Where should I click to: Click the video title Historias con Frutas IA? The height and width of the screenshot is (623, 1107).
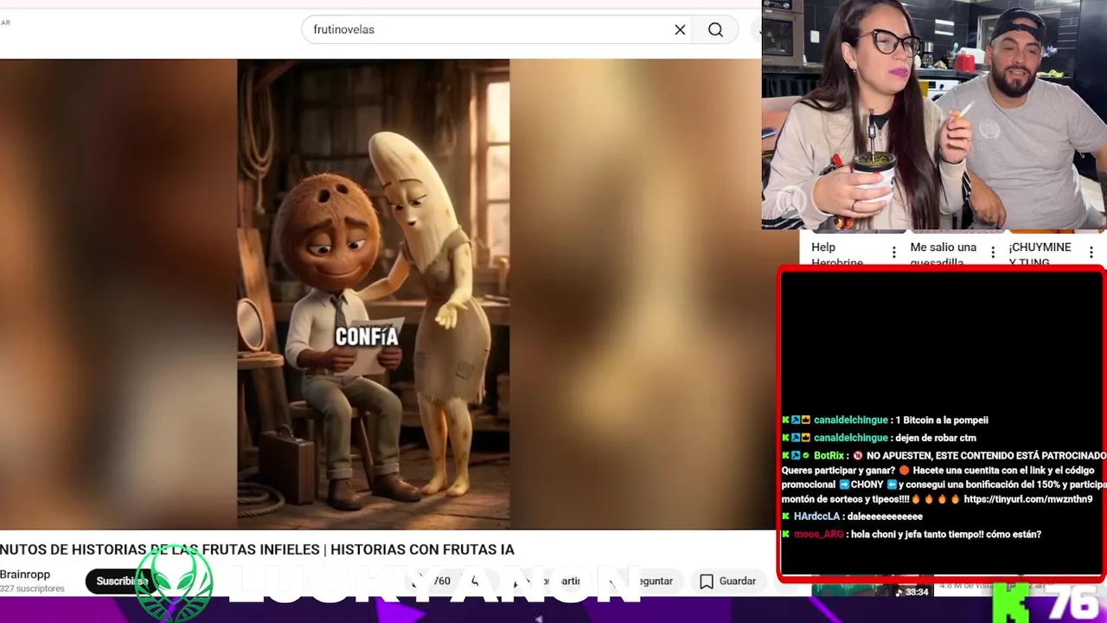257,549
